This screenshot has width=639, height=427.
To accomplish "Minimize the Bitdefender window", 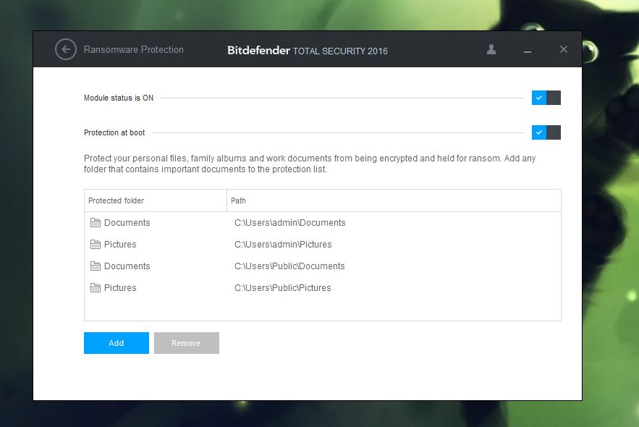I will (x=528, y=51).
